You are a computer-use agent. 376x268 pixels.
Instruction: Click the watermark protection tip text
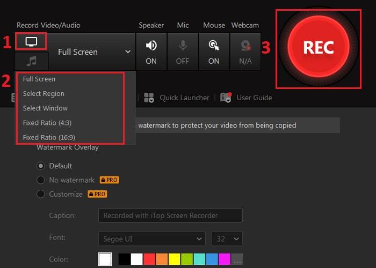[217, 125]
